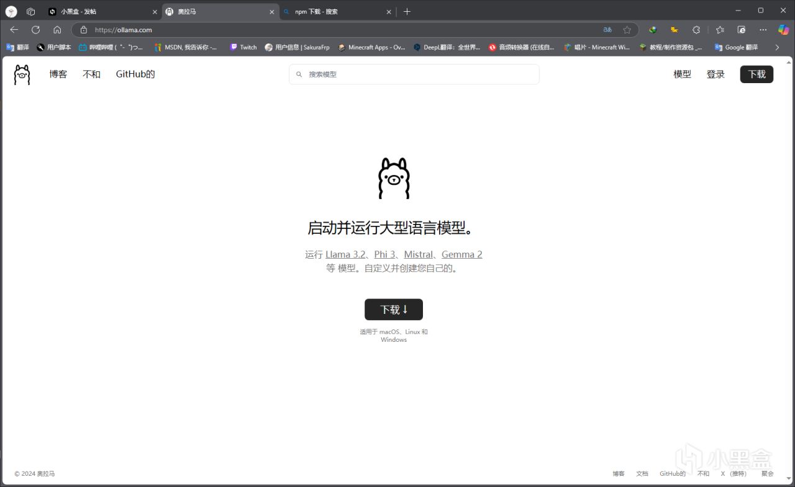Open the 用户信息 | SakuraFrp bookmark
The width and height of the screenshot is (795, 487).
coord(297,47)
